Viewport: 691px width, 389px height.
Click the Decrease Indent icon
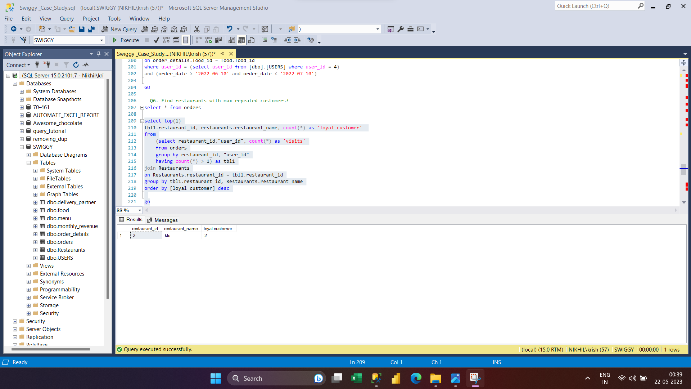288,40
